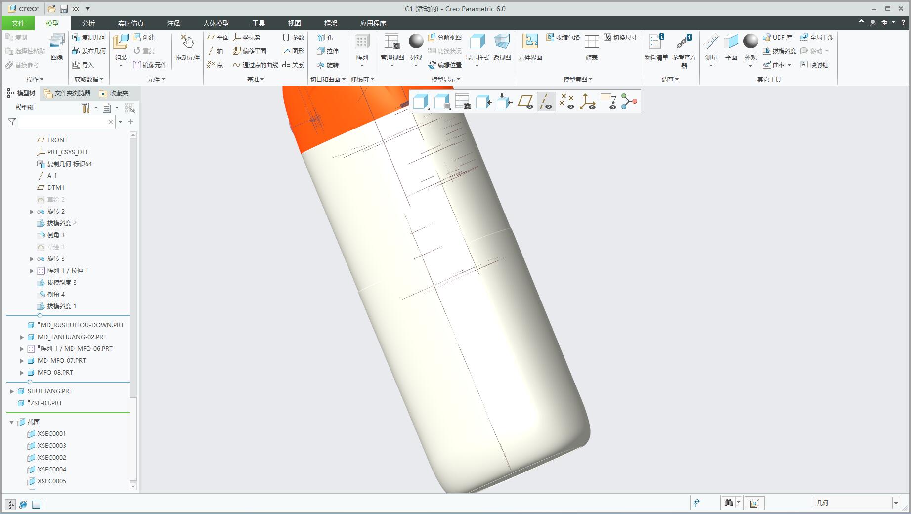Image resolution: width=911 pixels, height=514 pixels.
Task: Open the Extrude (拉伸) tool
Action: tap(328, 51)
